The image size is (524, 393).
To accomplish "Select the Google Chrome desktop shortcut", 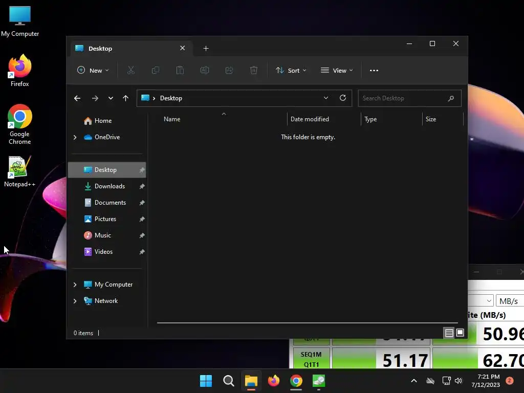I will click(x=20, y=124).
